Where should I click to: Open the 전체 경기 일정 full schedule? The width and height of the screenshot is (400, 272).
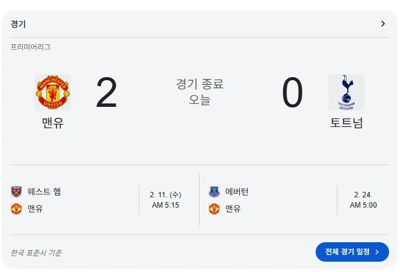pyautogui.click(x=352, y=252)
